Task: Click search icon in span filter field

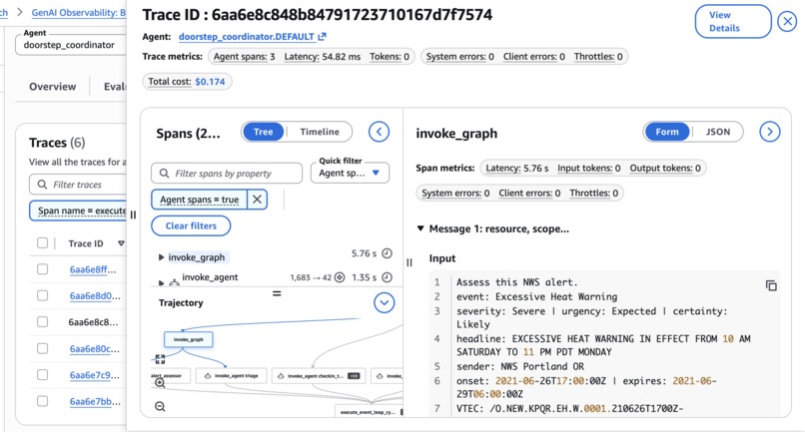Action: (164, 174)
